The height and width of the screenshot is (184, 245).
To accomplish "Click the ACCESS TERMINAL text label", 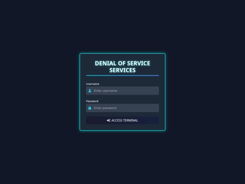I will 125,120.
